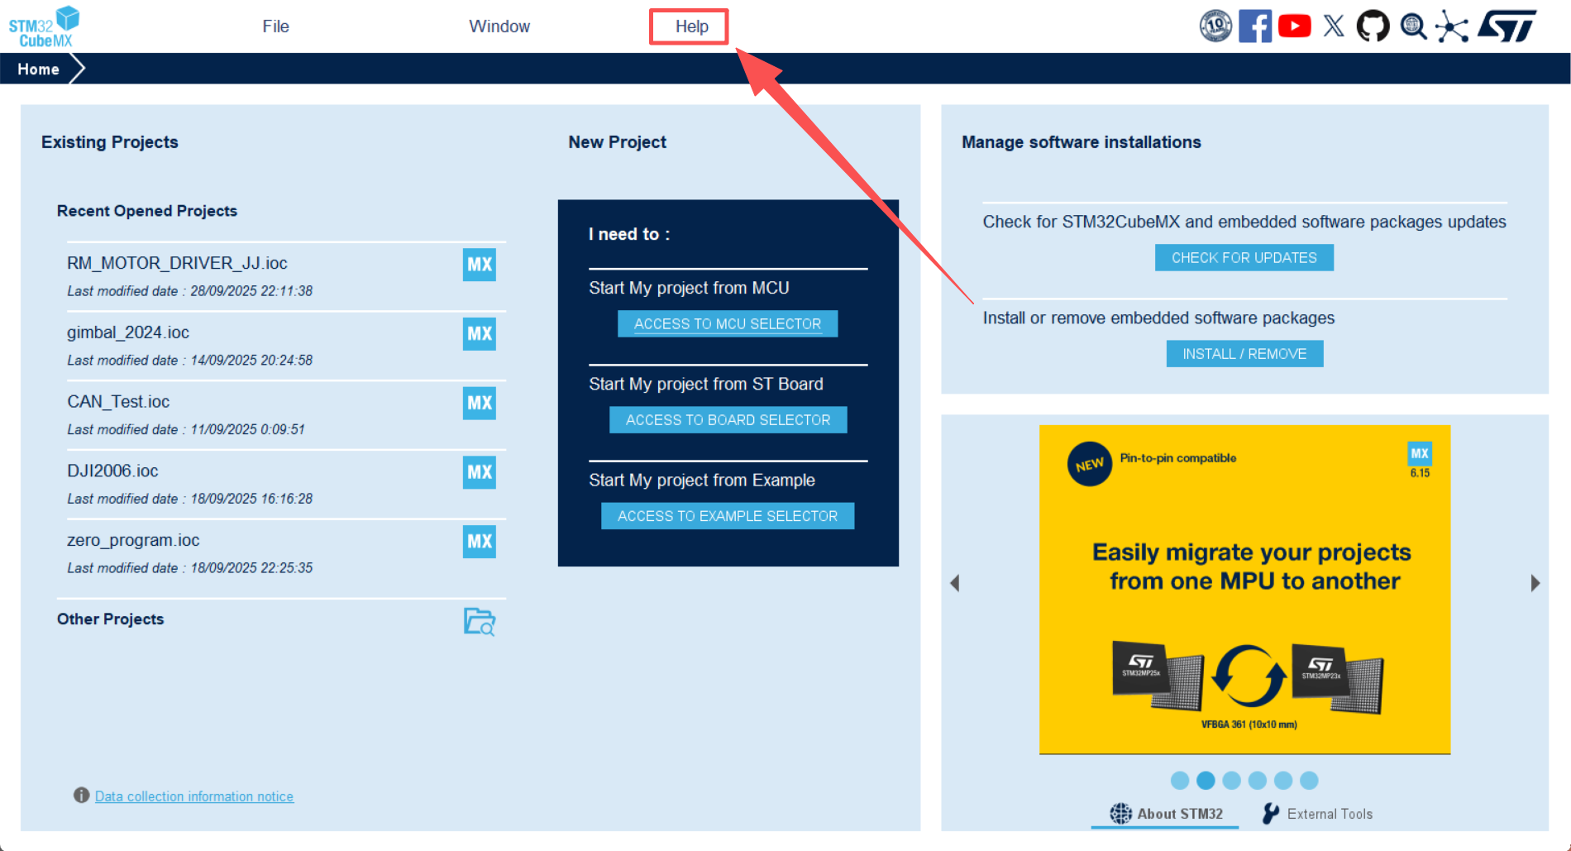The image size is (1571, 851).
Task: Select the fourth carousel dot
Action: point(1258,780)
